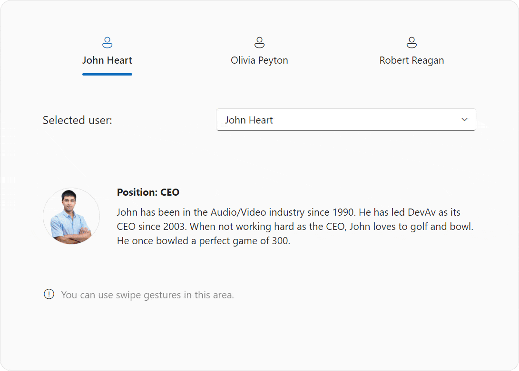Expand the Selected user dropdown chevron

[465, 120]
